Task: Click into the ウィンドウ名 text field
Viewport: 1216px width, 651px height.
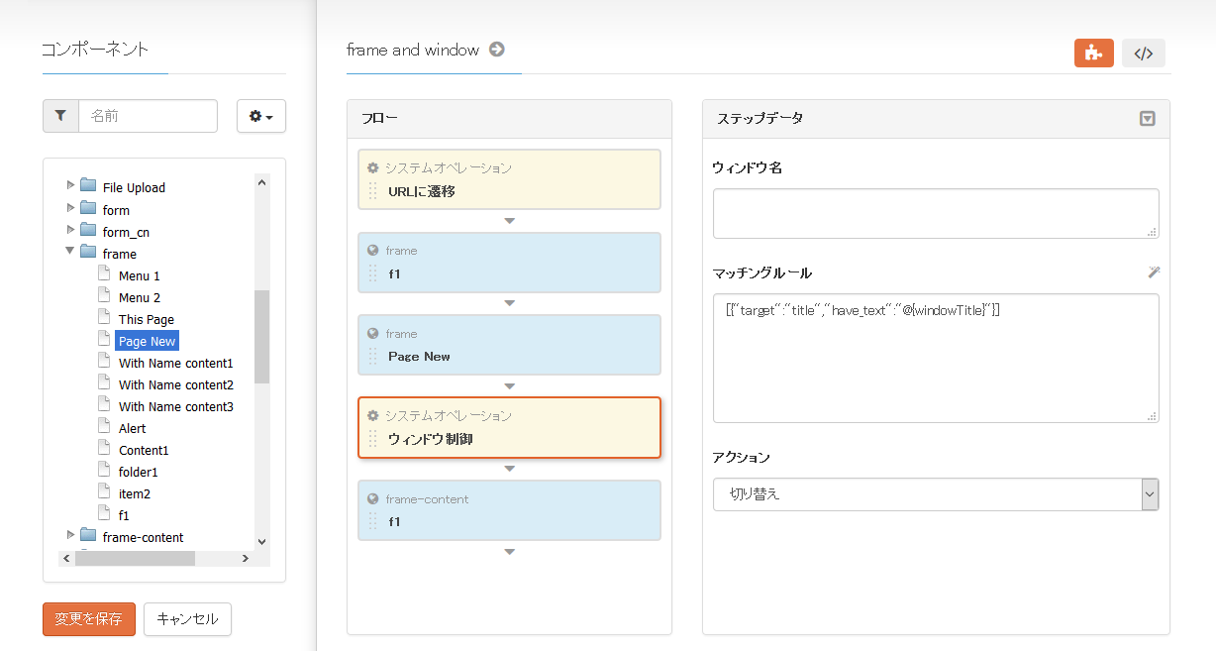Action: [935, 213]
